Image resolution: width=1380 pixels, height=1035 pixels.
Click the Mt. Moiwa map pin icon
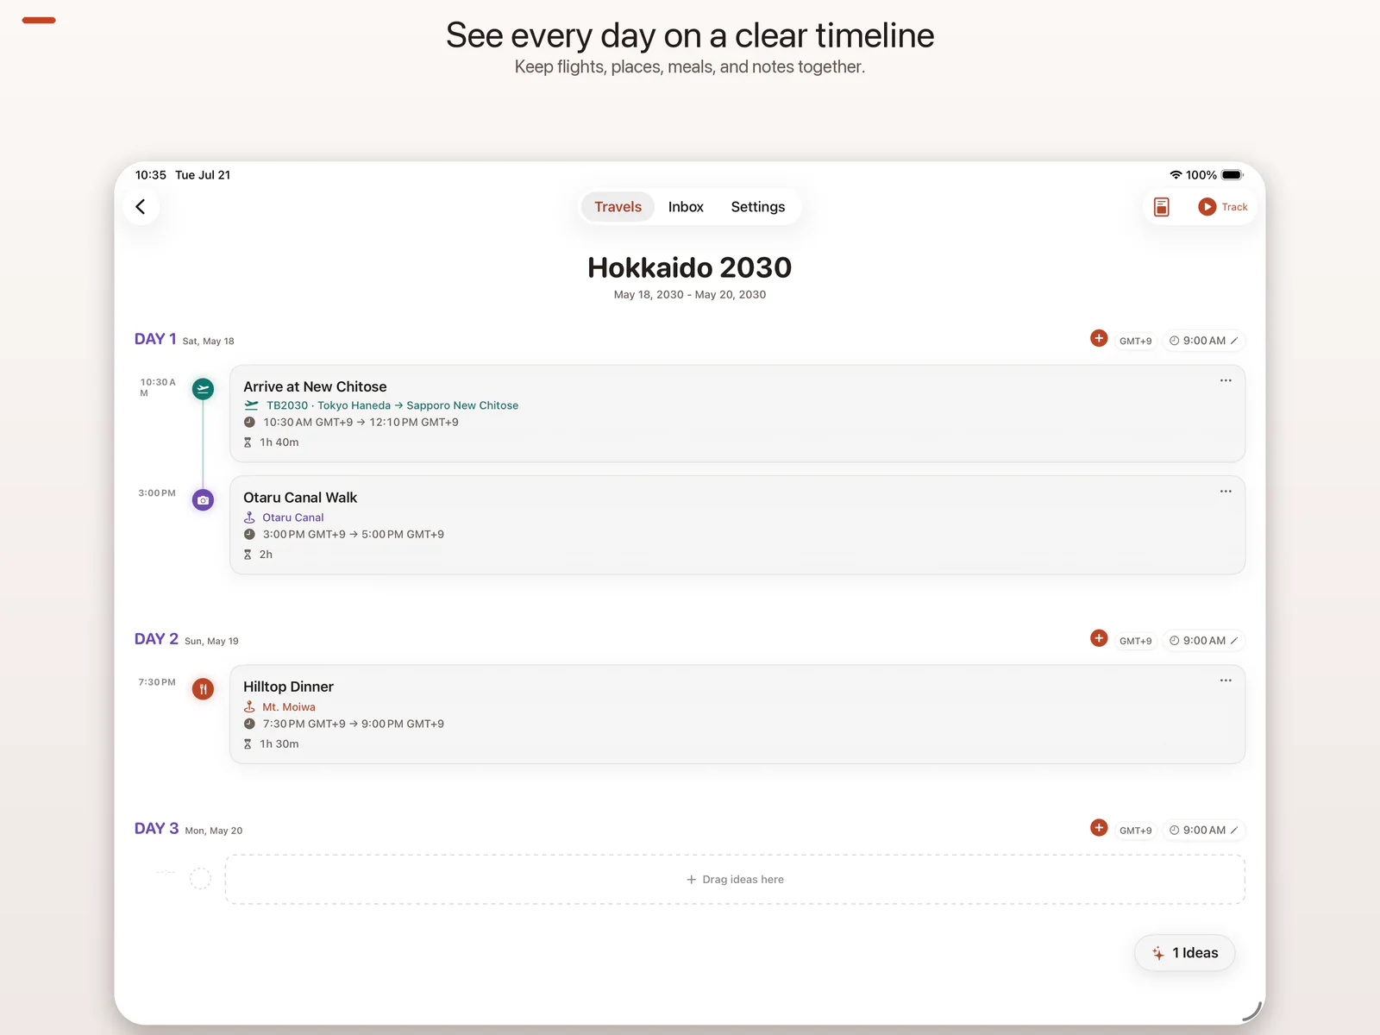249,707
